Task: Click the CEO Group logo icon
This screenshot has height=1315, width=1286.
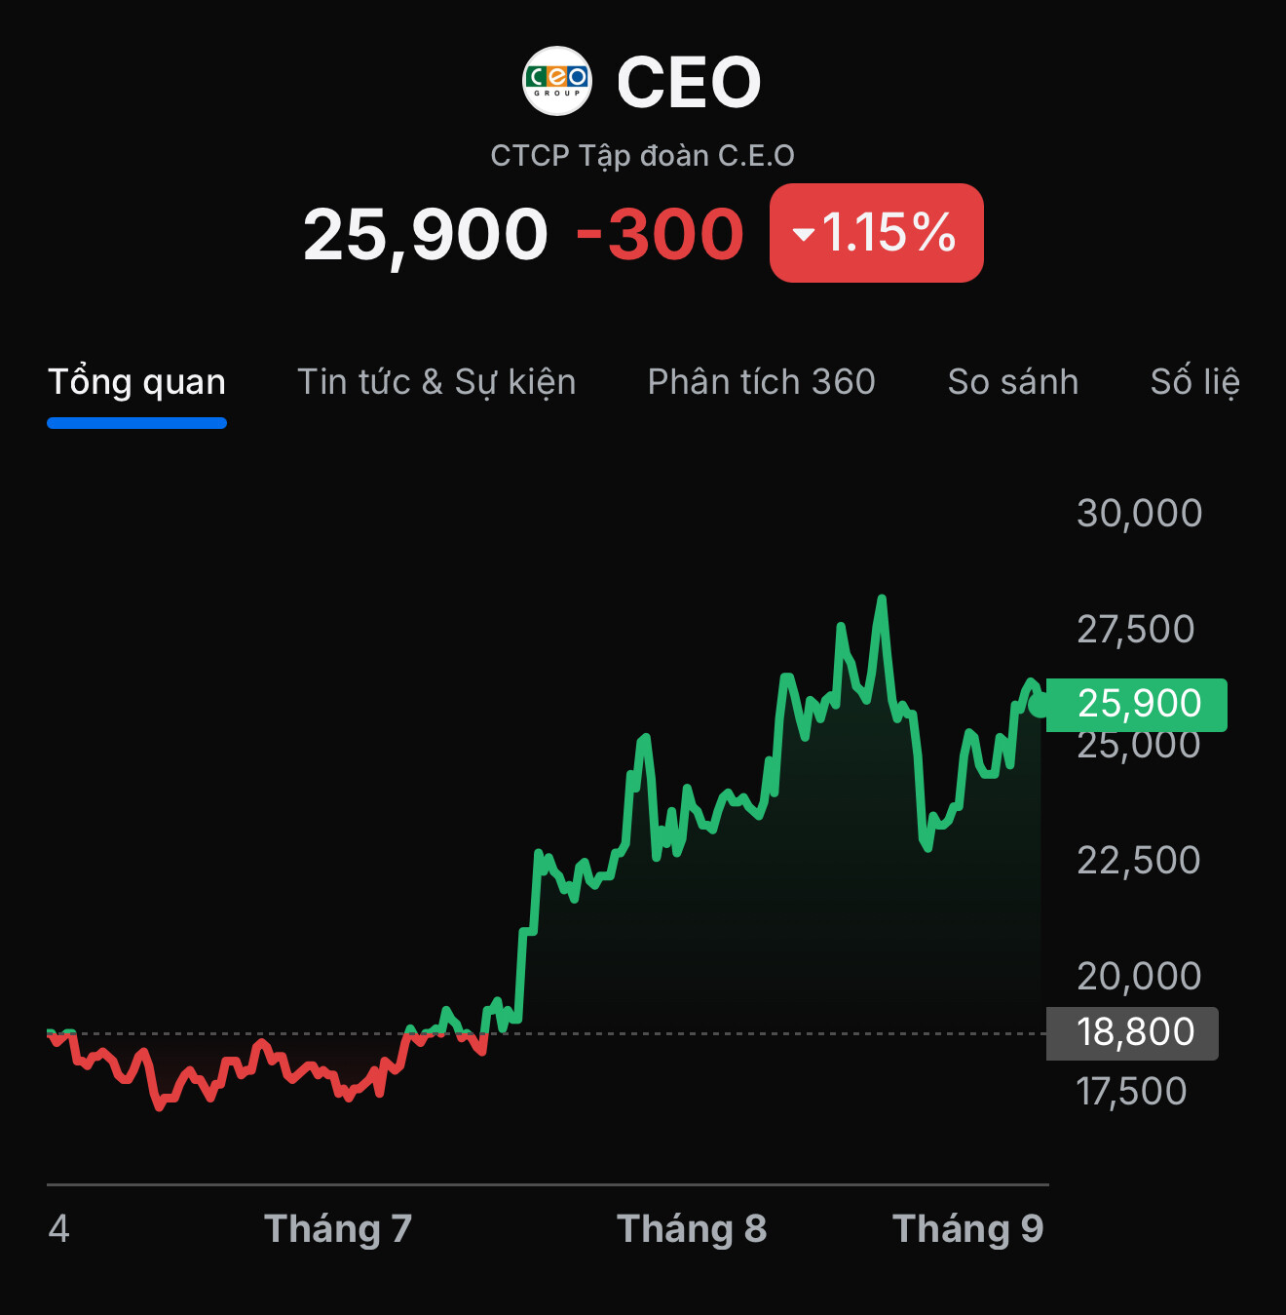Action: point(557,81)
